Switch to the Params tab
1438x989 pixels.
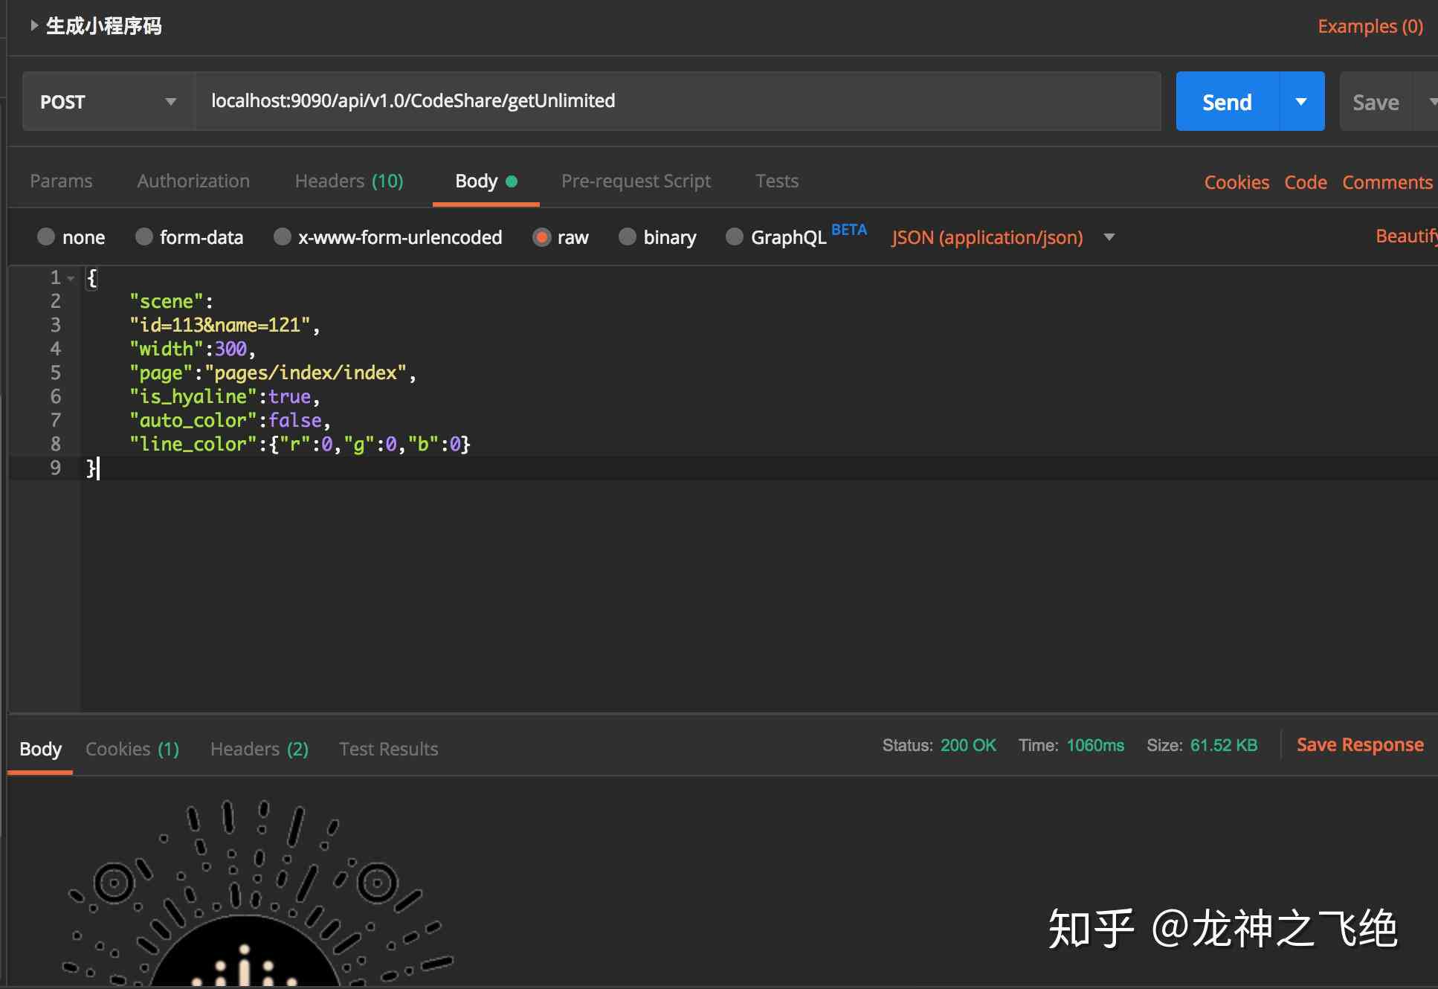tap(61, 178)
